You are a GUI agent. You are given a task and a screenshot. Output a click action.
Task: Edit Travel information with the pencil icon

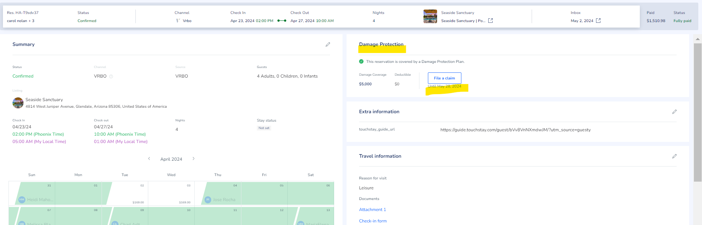(x=674, y=156)
